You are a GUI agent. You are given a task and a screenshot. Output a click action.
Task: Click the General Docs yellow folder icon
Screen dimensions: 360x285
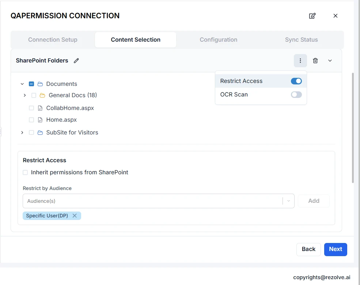point(42,95)
